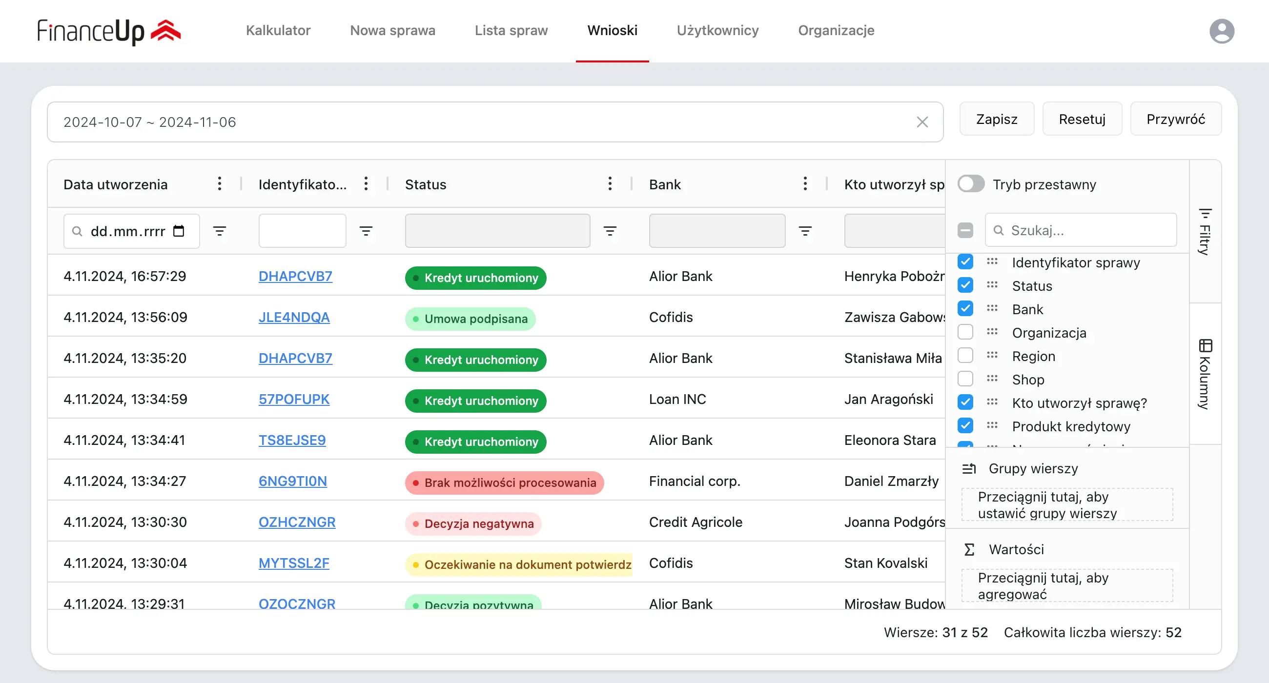Focus the Szukaj column search field
The width and height of the screenshot is (1269, 683).
[1081, 230]
